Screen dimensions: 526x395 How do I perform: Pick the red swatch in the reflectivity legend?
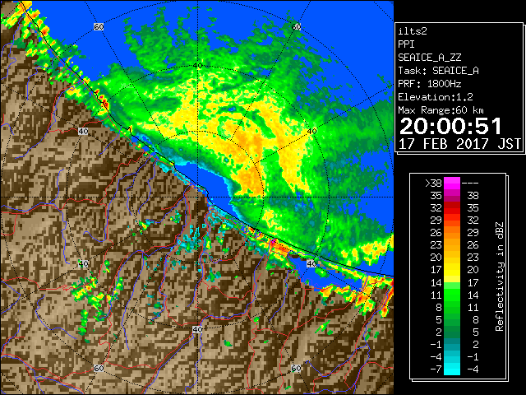pos(452,208)
